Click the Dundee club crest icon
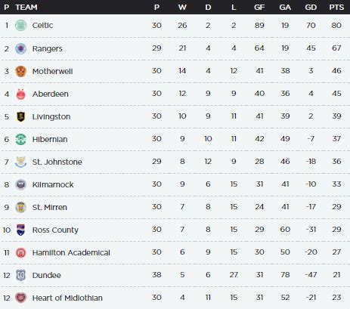Image resolution: width=350 pixels, height=309 pixels. [20, 275]
